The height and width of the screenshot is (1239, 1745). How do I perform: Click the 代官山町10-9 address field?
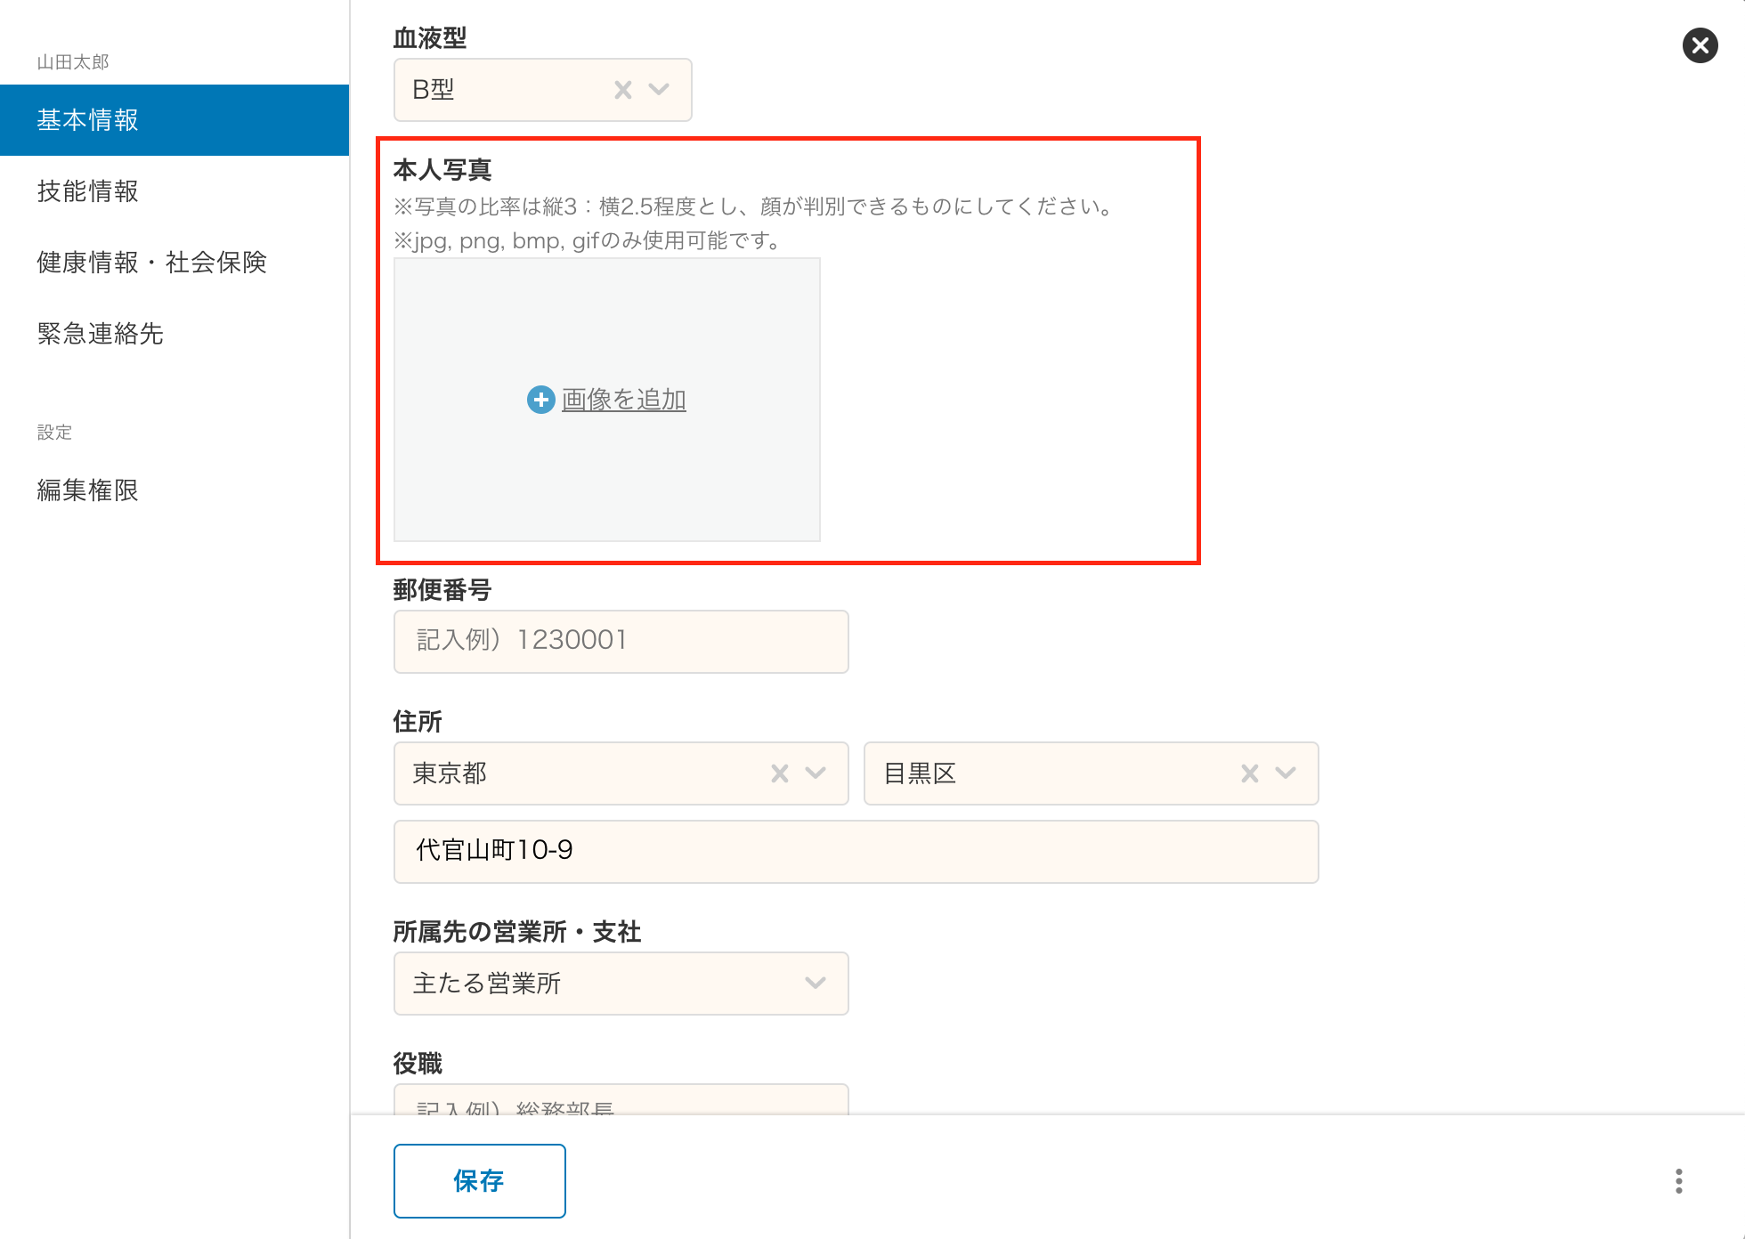[x=855, y=852]
